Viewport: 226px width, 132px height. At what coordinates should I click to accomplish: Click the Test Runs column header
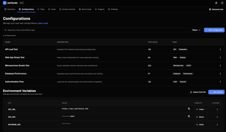(153, 42)
